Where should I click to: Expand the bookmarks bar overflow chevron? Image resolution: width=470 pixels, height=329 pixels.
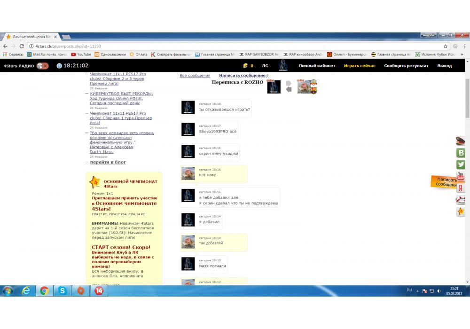pyautogui.click(x=462, y=54)
